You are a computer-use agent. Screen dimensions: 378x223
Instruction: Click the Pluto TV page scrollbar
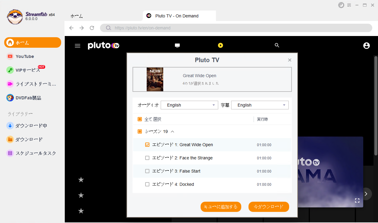click(376, 105)
